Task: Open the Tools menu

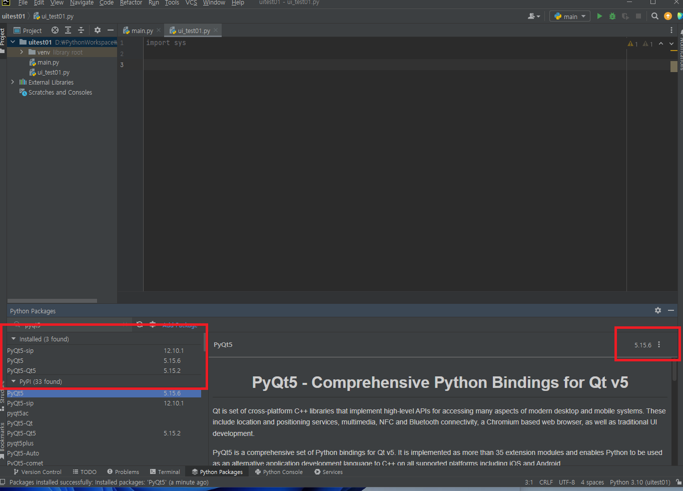Action: pyautogui.click(x=172, y=3)
